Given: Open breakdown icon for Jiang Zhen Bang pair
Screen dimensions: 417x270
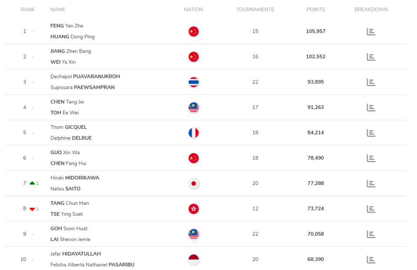Looking at the screenshot, I should point(371,56).
